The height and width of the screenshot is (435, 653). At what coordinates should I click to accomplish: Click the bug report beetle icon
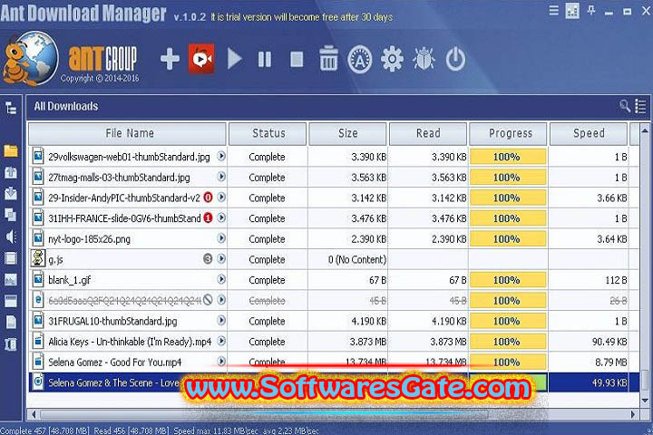(424, 59)
